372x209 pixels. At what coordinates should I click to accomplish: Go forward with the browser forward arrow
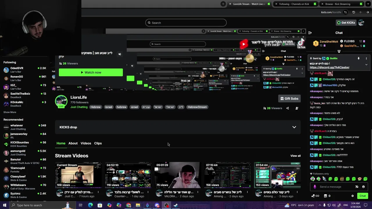tap(368, 12)
